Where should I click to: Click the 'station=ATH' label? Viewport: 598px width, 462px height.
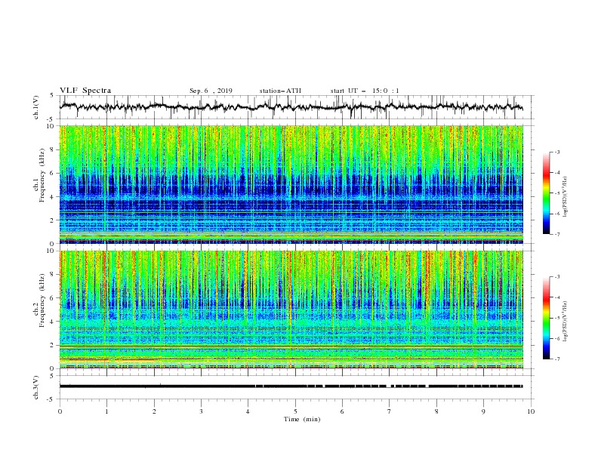pyautogui.click(x=280, y=91)
